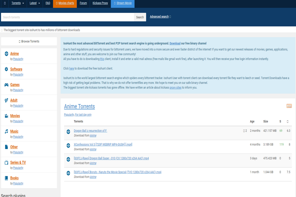Open the Other category link

tap(14, 147)
